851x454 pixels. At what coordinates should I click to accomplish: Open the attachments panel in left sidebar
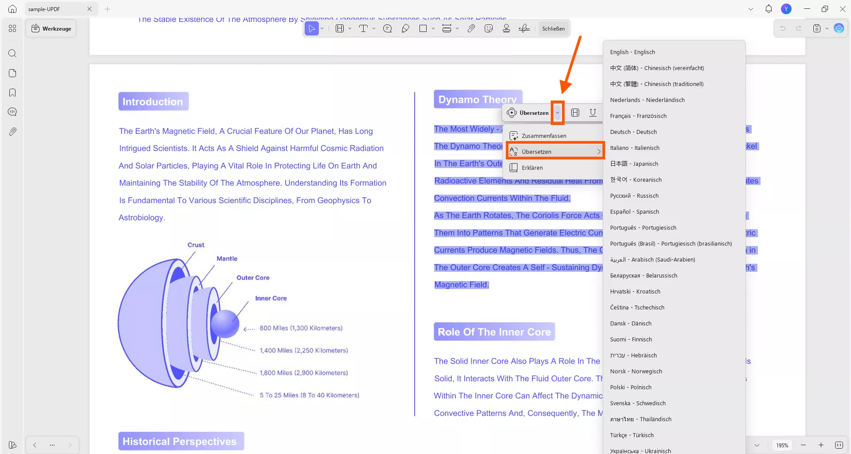point(12,132)
